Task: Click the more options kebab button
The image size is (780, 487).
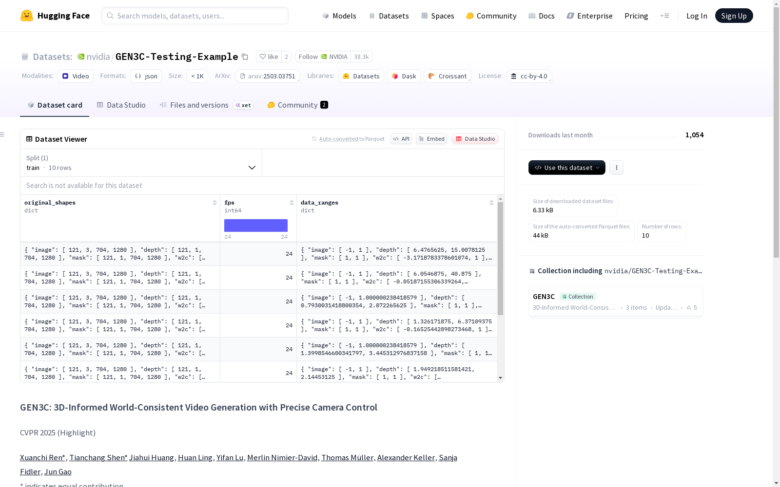Action: tap(617, 168)
